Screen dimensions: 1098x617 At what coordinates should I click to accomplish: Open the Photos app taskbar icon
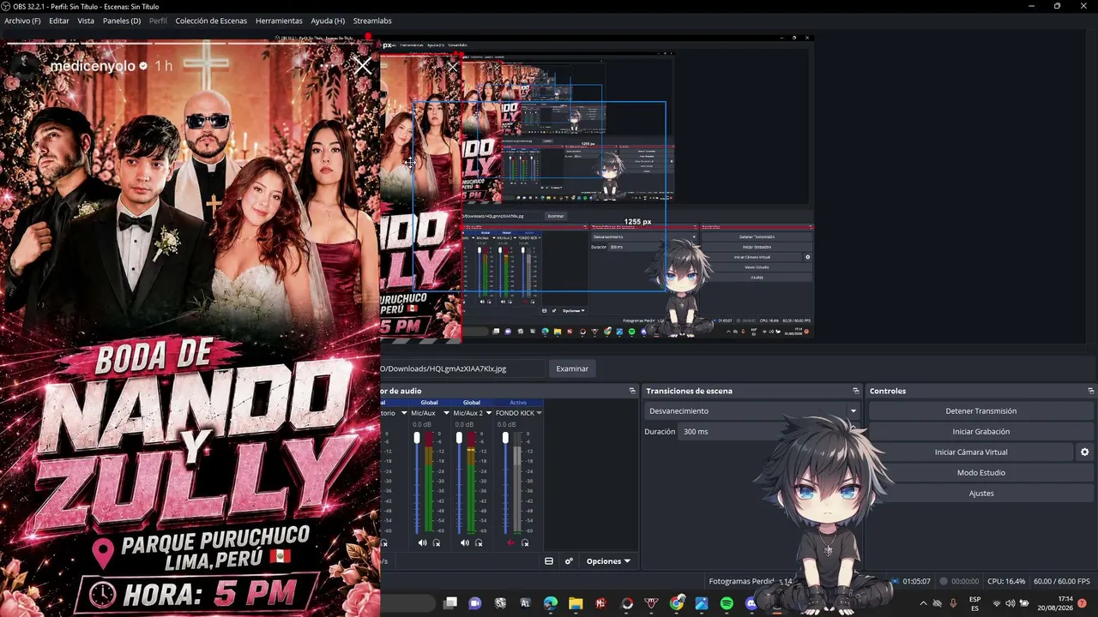(x=702, y=604)
